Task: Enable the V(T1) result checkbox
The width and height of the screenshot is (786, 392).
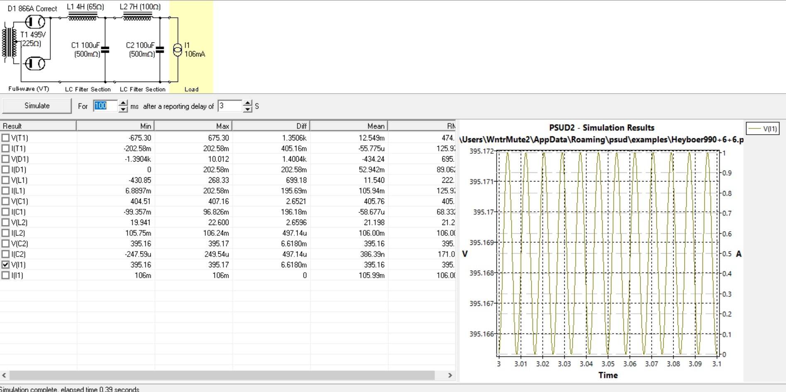Action: pyautogui.click(x=5, y=138)
